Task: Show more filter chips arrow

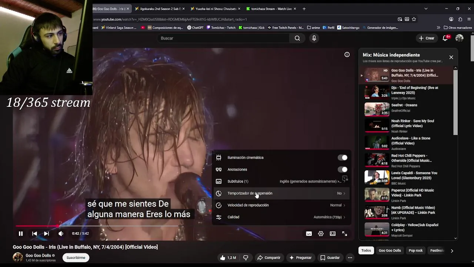Action: tap(452, 251)
